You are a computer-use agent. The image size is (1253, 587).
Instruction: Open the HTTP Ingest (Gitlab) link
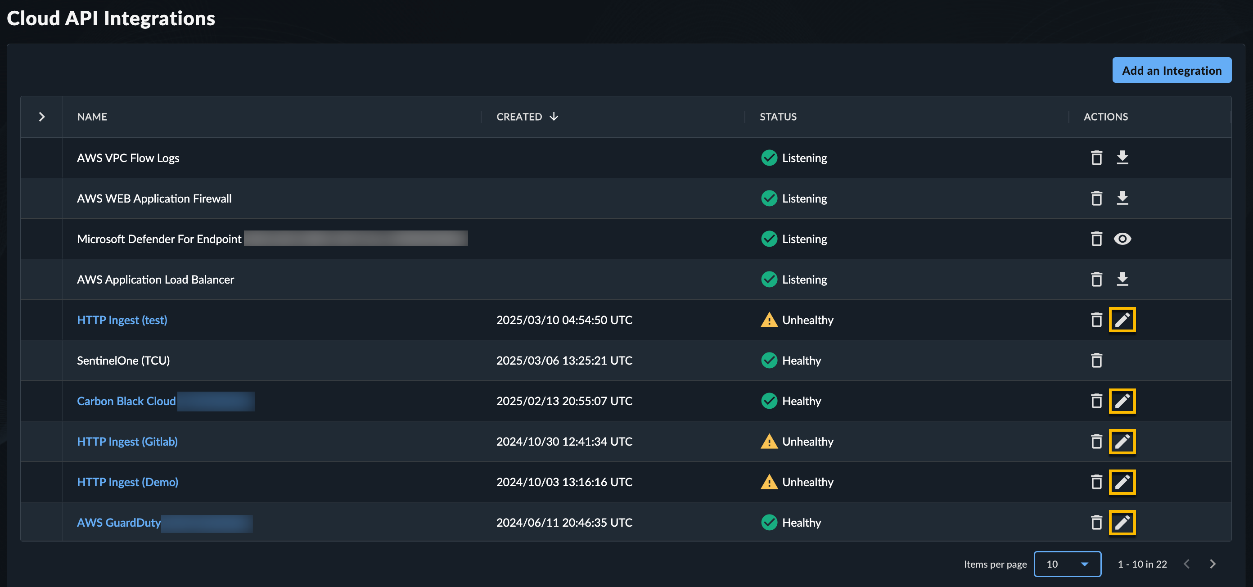[x=127, y=442]
